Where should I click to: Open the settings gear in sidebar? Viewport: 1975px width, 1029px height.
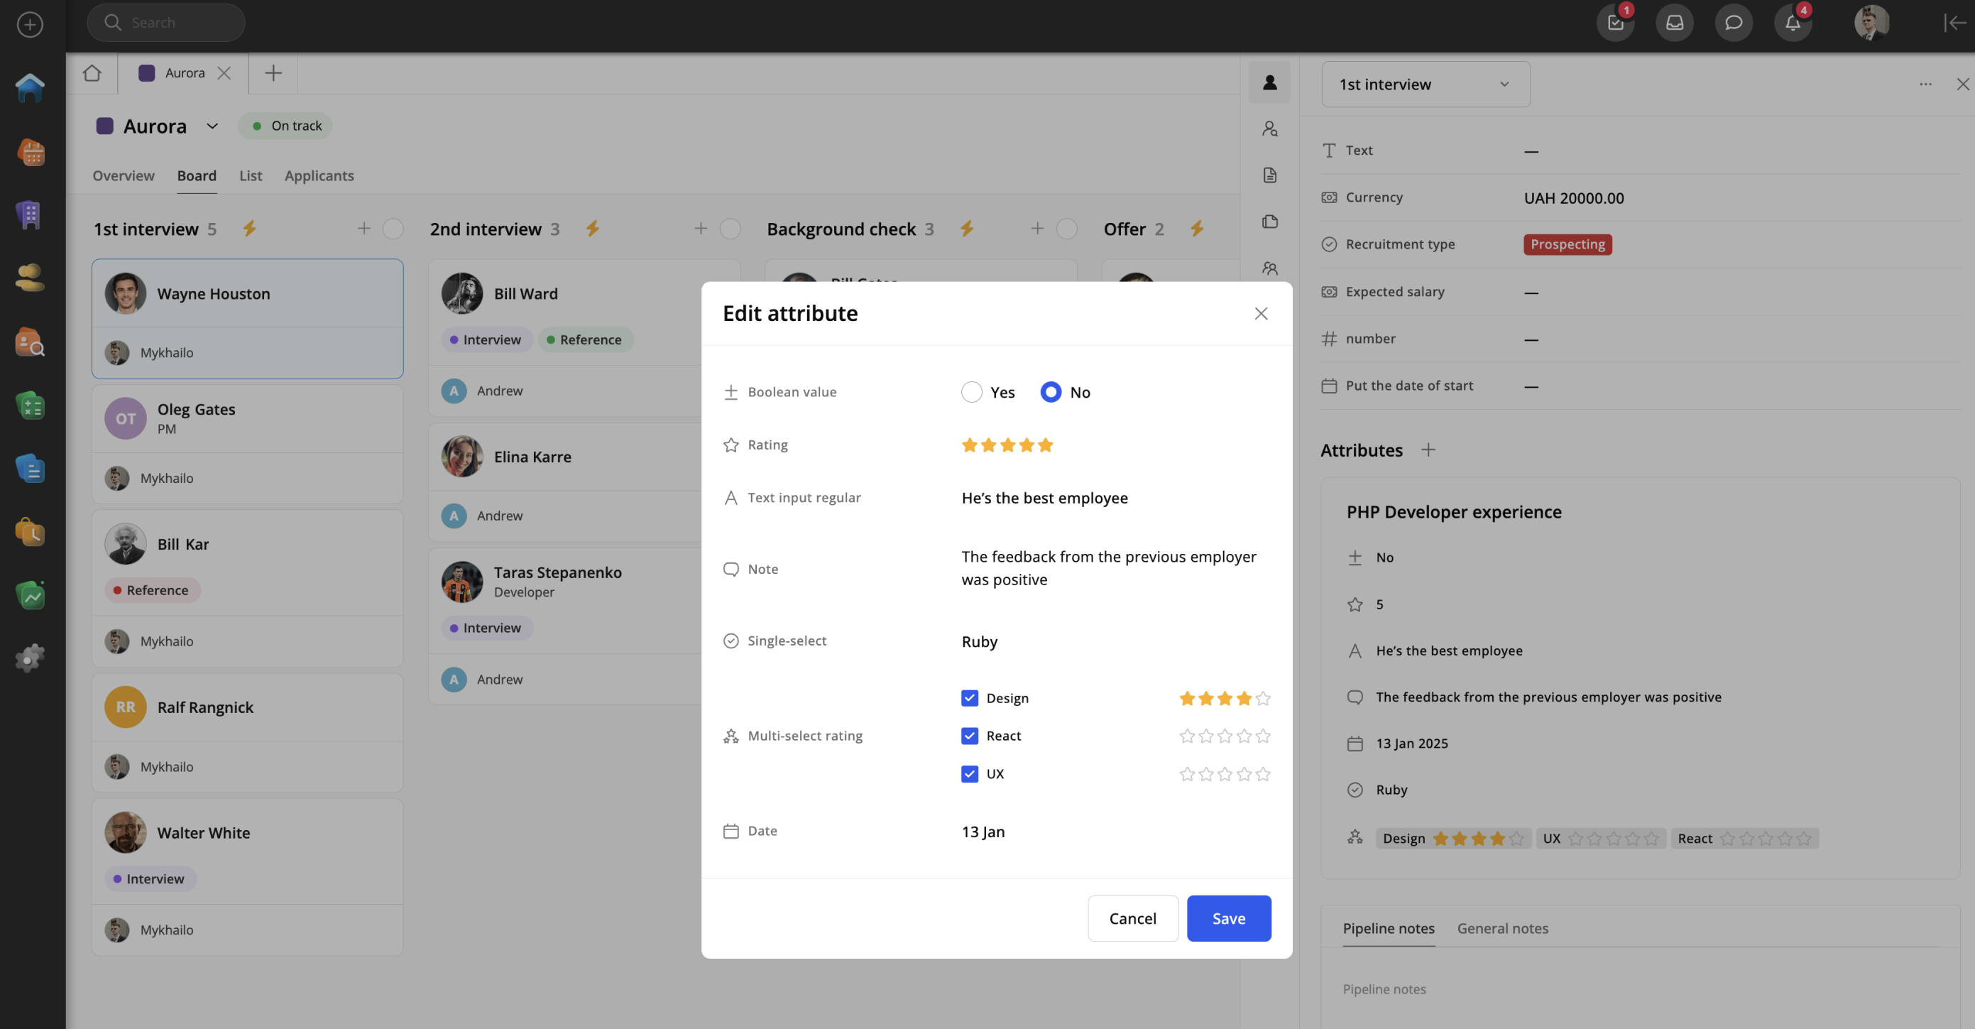(x=30, y=658)
